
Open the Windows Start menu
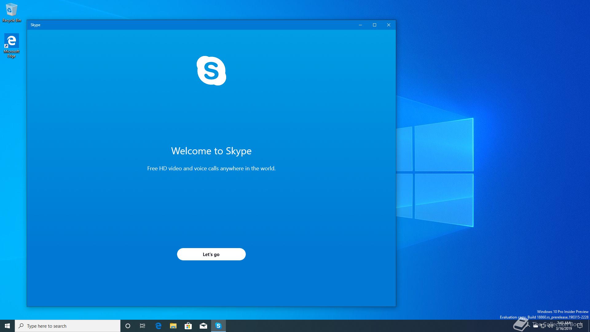click(x=7, y=326)
